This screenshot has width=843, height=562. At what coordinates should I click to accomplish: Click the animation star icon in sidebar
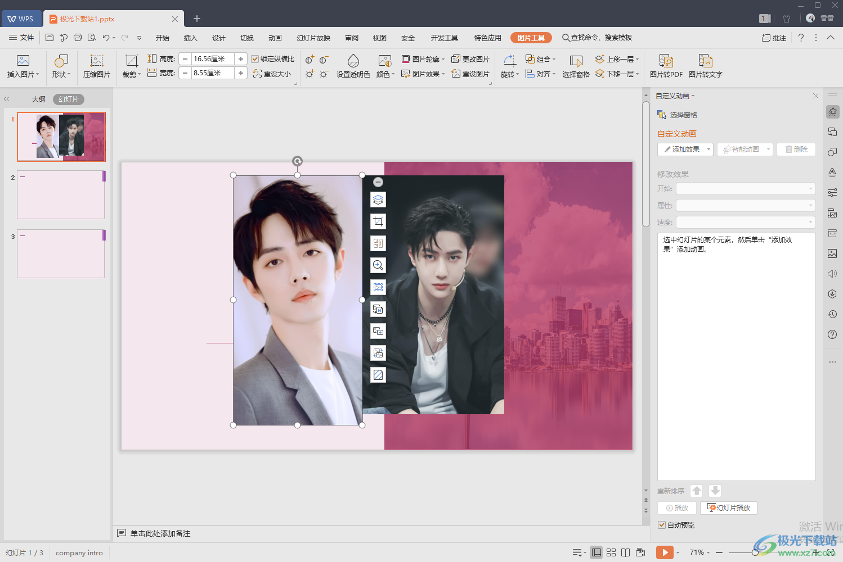pyautogui.click(x=832, y=112)
